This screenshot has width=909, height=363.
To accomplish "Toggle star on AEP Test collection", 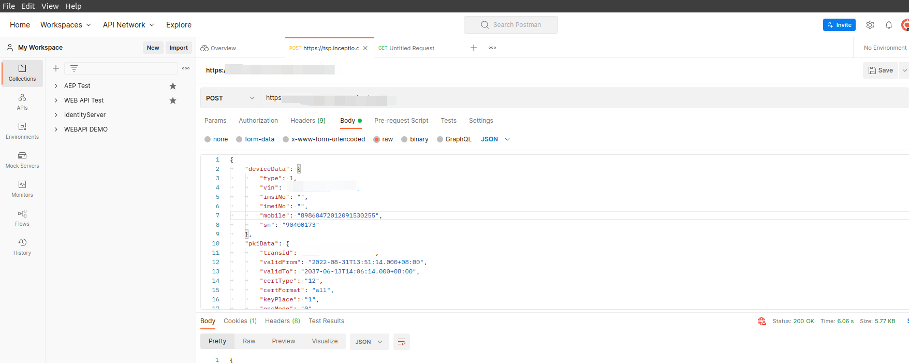I will [x=173, y=86].
